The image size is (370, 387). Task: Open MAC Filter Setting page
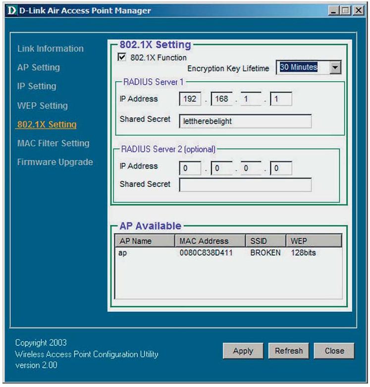53,143
